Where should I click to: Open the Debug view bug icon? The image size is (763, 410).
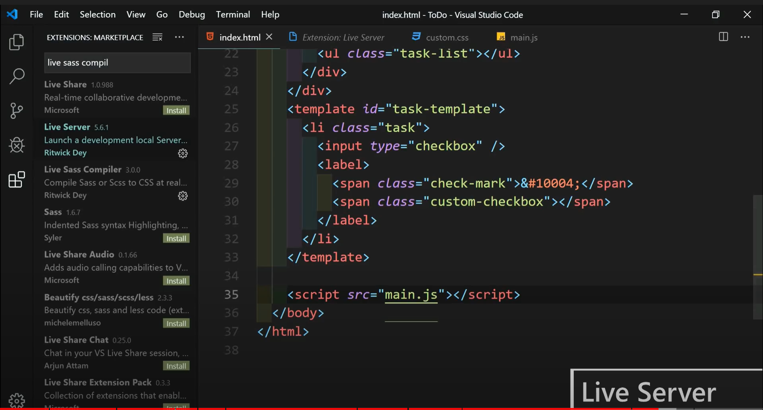17,145
